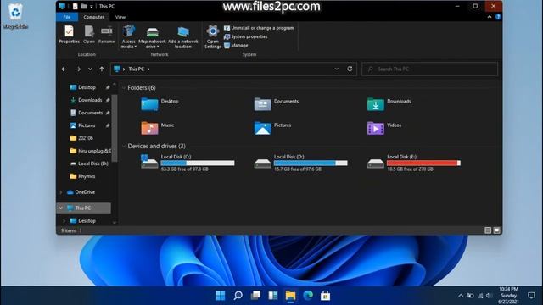Open Recycle Bin on desktop
Image resolution: width=543 pixels, height=305 pixels.
[15, 16]
